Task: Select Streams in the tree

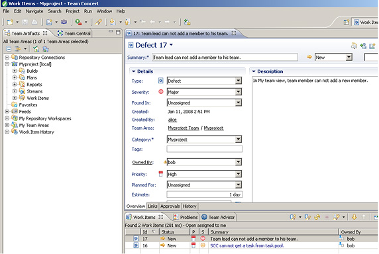Action: click(34, 91)
